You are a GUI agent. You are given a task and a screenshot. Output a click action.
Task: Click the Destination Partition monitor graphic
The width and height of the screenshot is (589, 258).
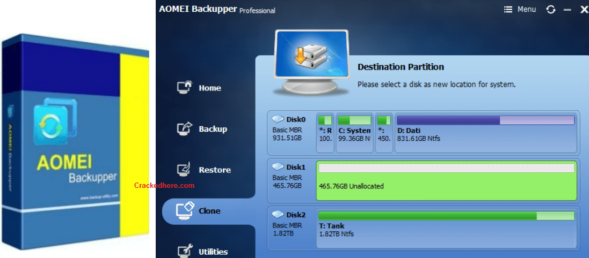coord(311,63)
